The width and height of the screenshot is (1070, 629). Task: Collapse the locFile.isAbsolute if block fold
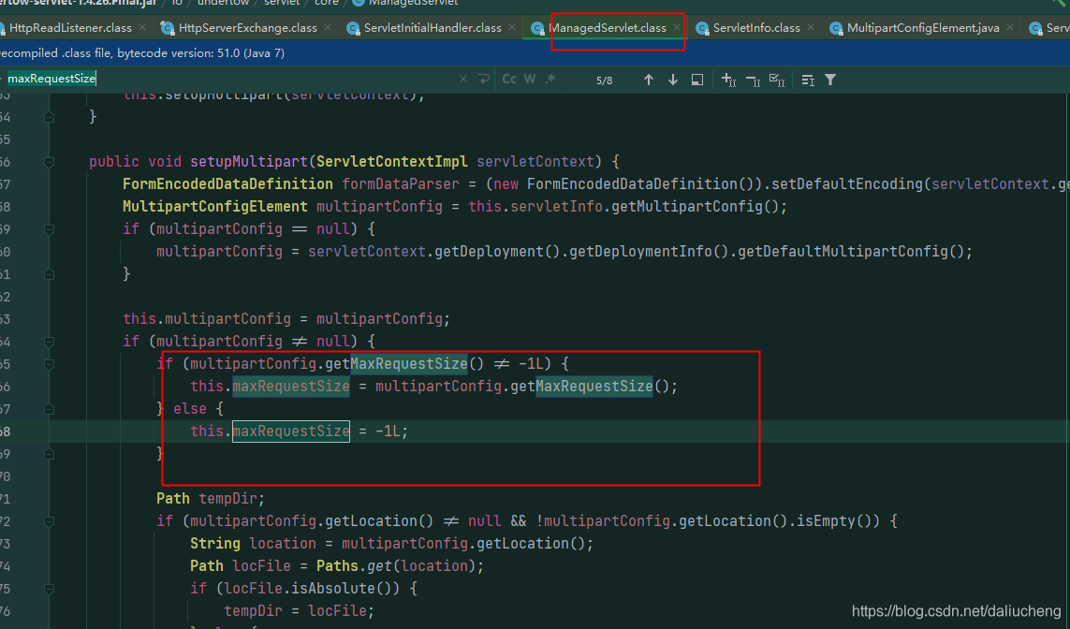[x=49, y=589]
